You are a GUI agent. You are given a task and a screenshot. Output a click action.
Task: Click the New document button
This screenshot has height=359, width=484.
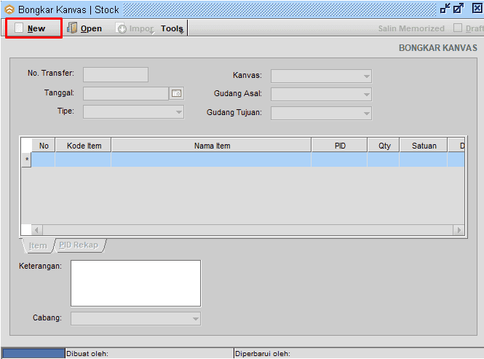coord(33,28)
